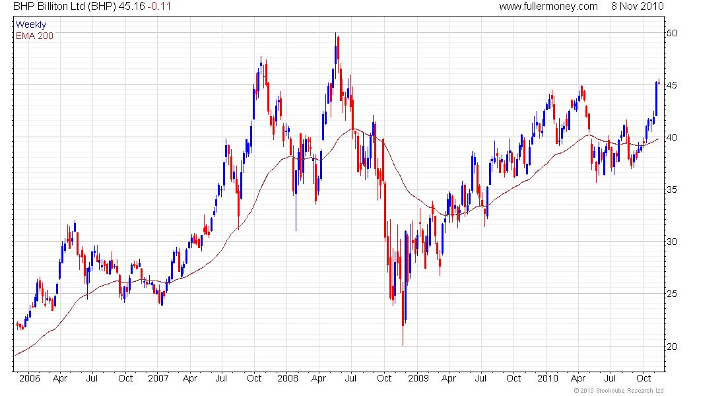Select the Weekly label in the legend
The height and width of the screenshot is (396, 726).
(31, 24)
